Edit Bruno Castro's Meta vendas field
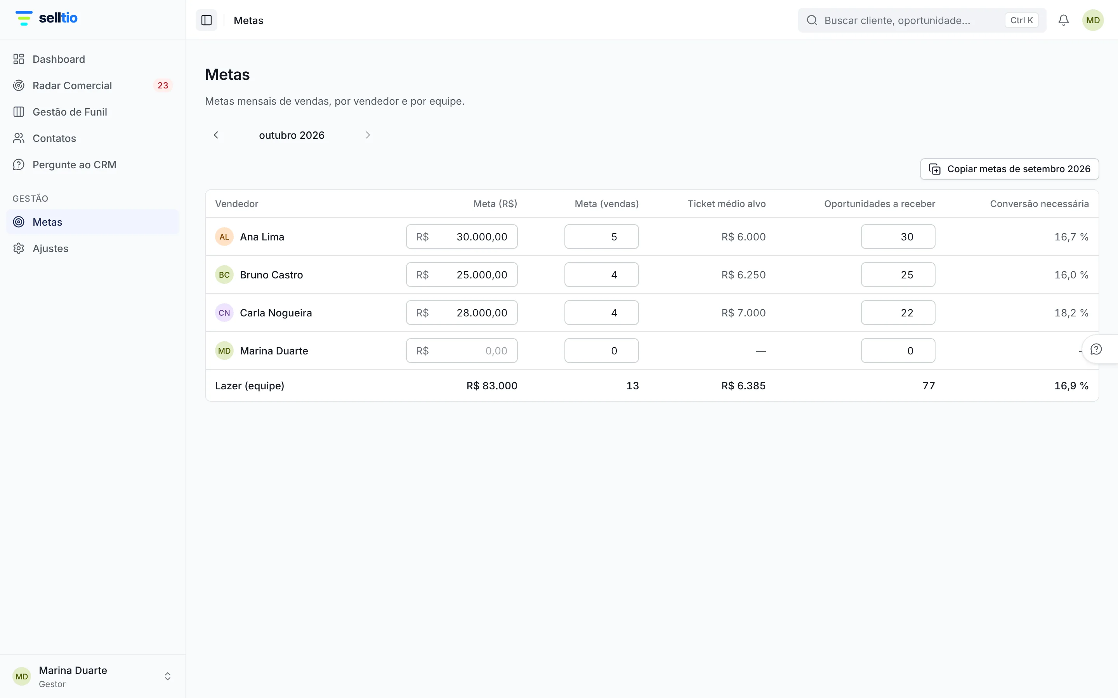This screenshot has height=698, width=1118. [601, 275]
